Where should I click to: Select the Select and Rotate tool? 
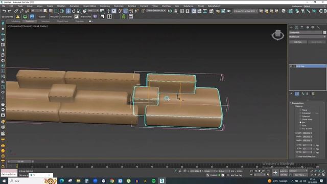click(x=74, y=11)
